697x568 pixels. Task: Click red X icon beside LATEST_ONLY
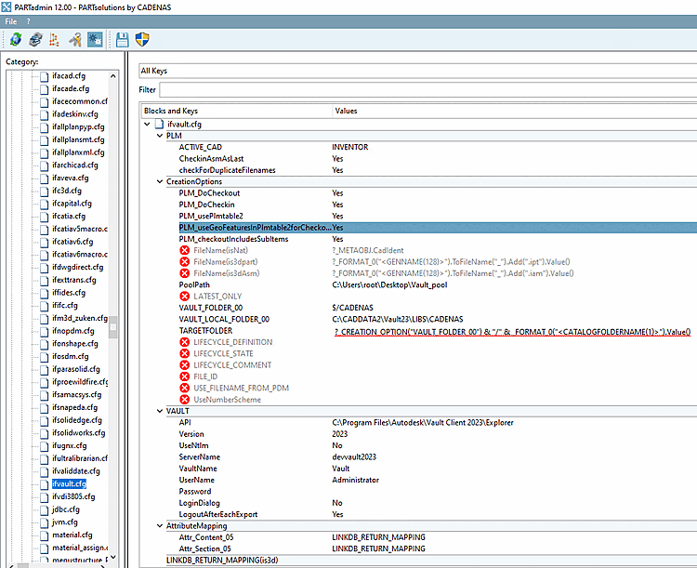point(184,296)
